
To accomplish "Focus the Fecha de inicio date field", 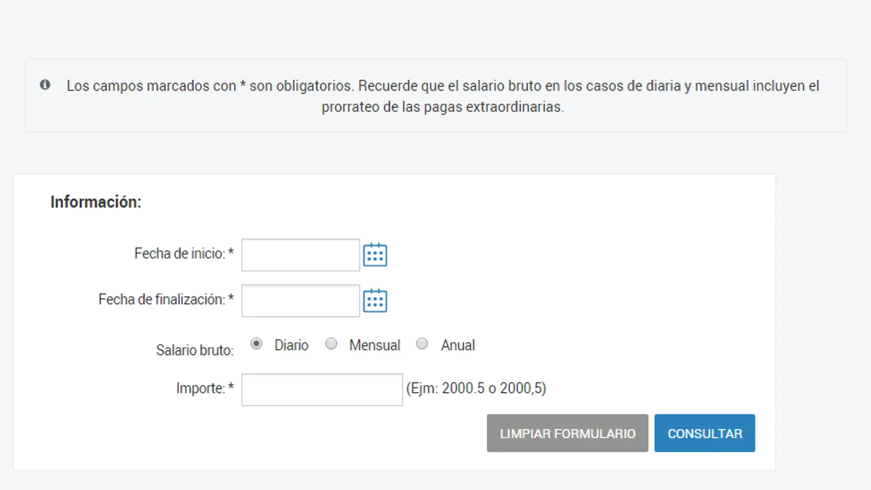I will click(301, 255).
